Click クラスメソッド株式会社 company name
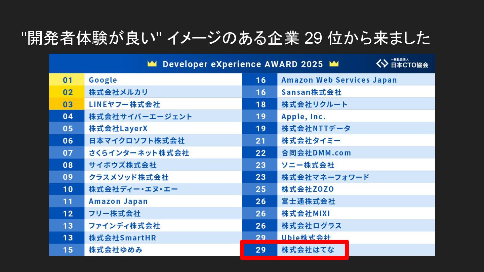The image size is (484, 272). point(129,177)
